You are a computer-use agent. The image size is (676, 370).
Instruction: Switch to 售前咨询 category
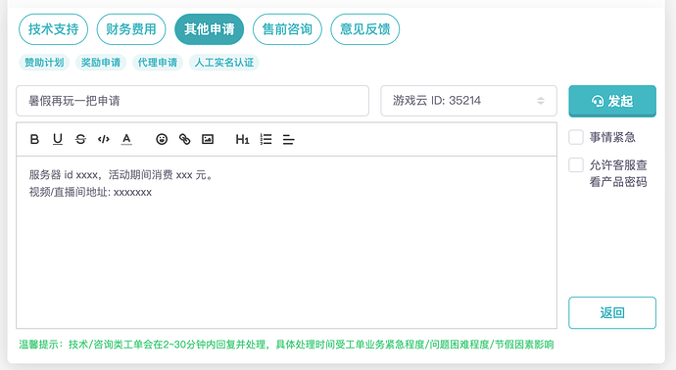point(287,29)
